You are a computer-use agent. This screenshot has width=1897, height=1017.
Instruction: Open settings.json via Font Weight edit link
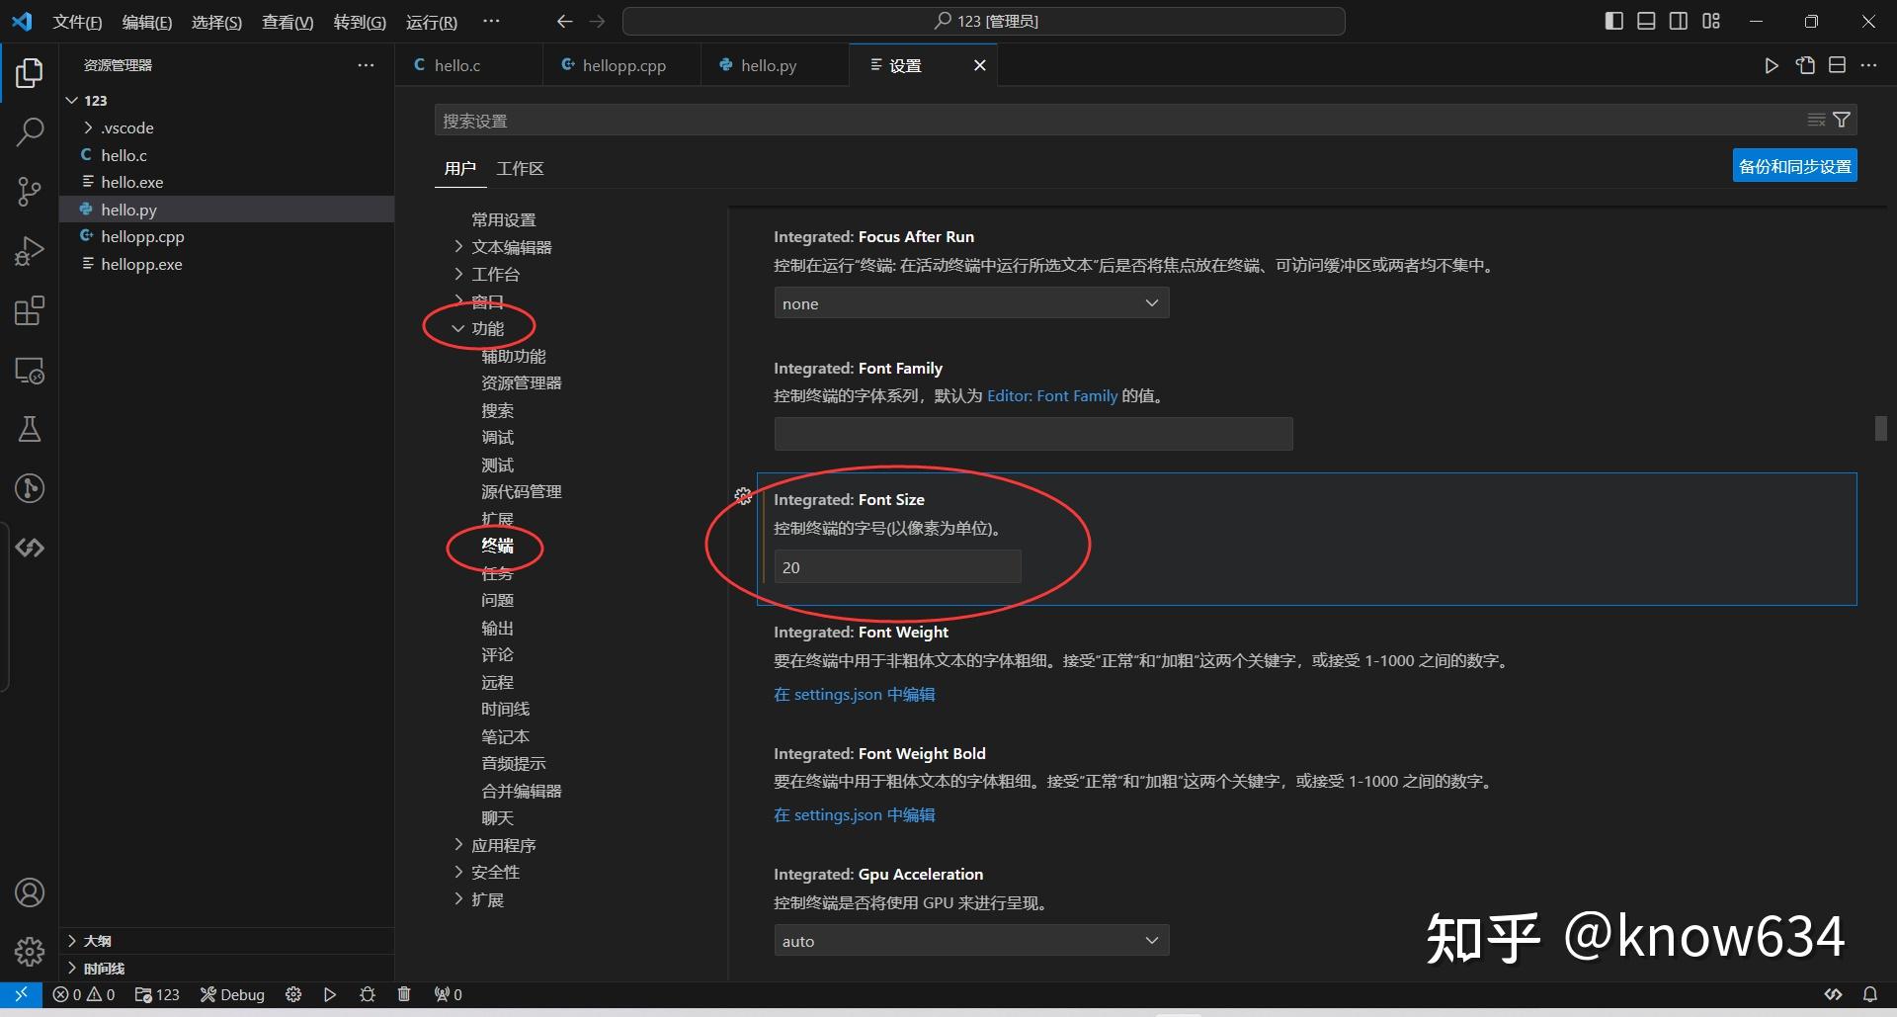coord(854,694)
